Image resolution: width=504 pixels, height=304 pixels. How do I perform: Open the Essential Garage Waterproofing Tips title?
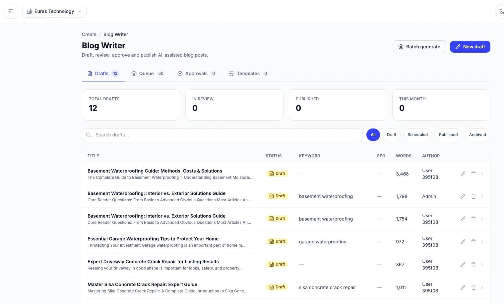pyautogui.click(x=153, y=239)
